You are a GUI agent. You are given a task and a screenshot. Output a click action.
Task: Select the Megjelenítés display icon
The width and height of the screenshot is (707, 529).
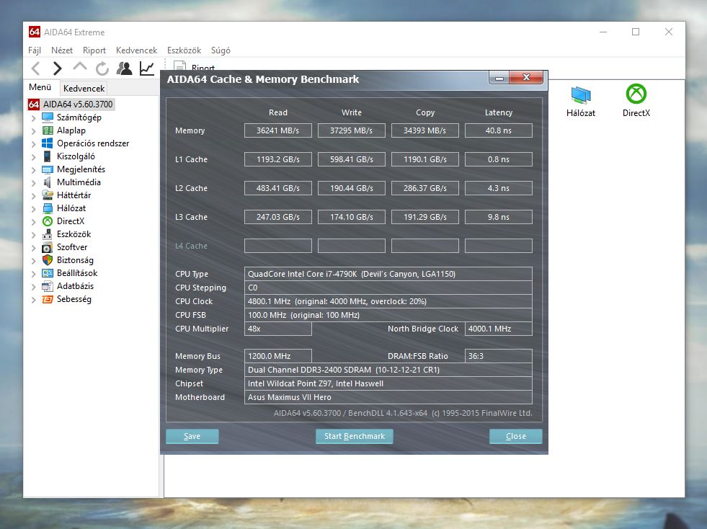tap(48, 169)
